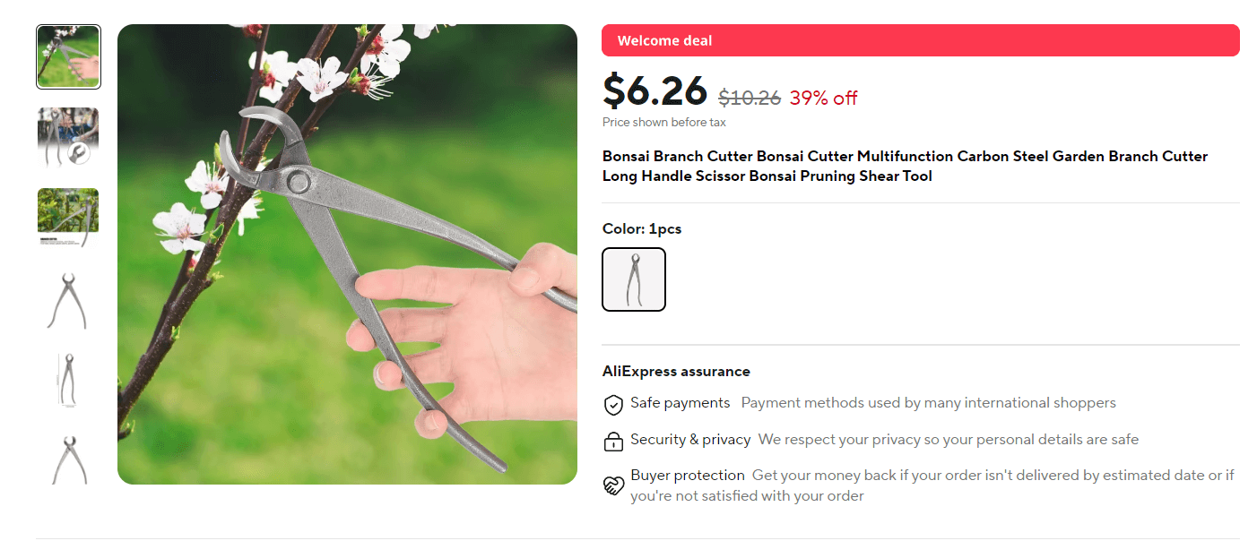Viewport: 1257px width, 558px height.
Task: Click the Safe payments shield icon
Action: coord(613,405)
